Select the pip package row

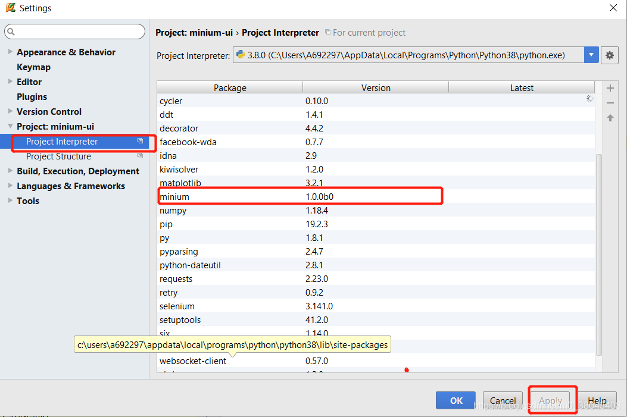coord(376,224)
